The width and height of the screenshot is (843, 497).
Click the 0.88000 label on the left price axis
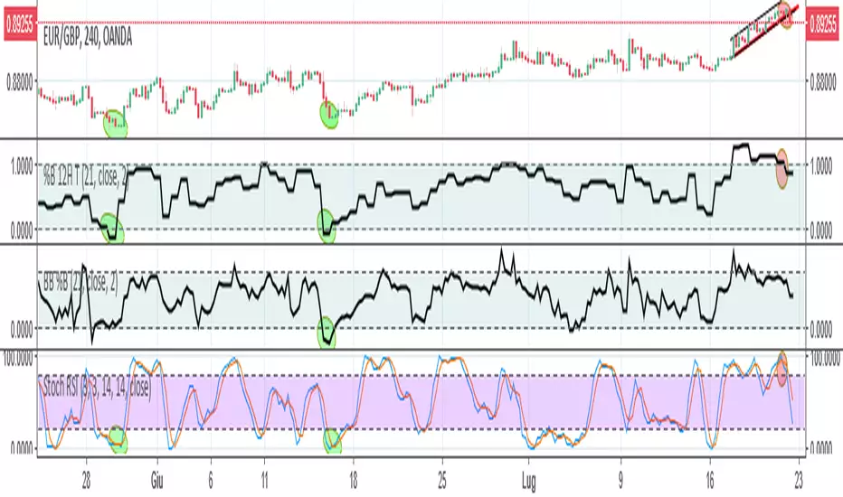click(19, 83)
